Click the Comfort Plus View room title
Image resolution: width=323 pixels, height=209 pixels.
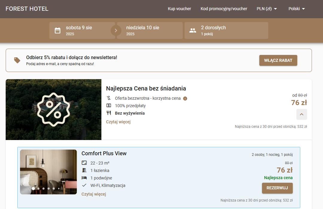click(x=104, y=153)
